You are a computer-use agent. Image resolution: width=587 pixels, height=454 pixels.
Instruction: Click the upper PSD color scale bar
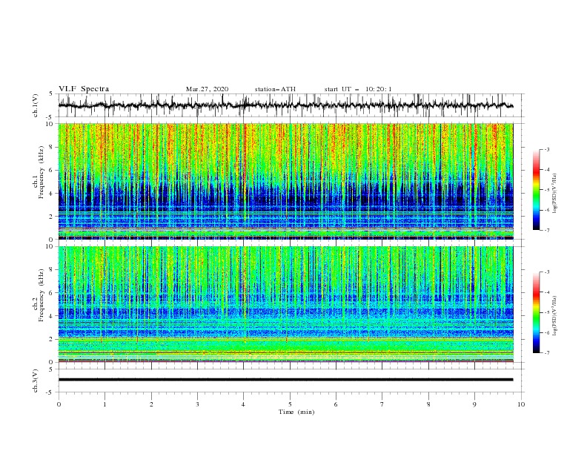[537, 189]
